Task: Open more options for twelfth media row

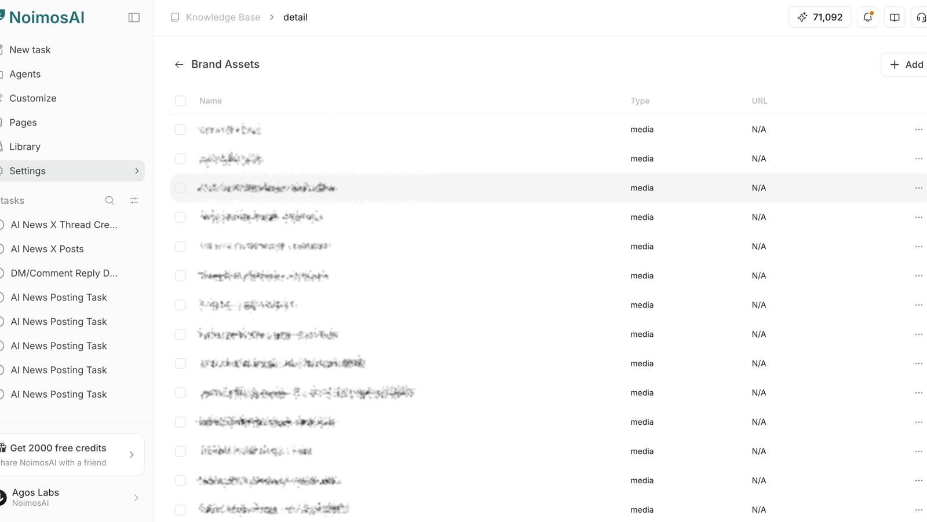Action: pos(919,451)
